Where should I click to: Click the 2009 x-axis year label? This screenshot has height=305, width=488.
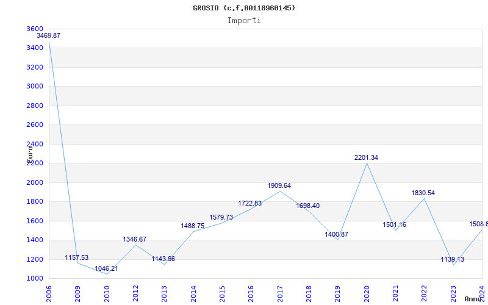point(78,294)
